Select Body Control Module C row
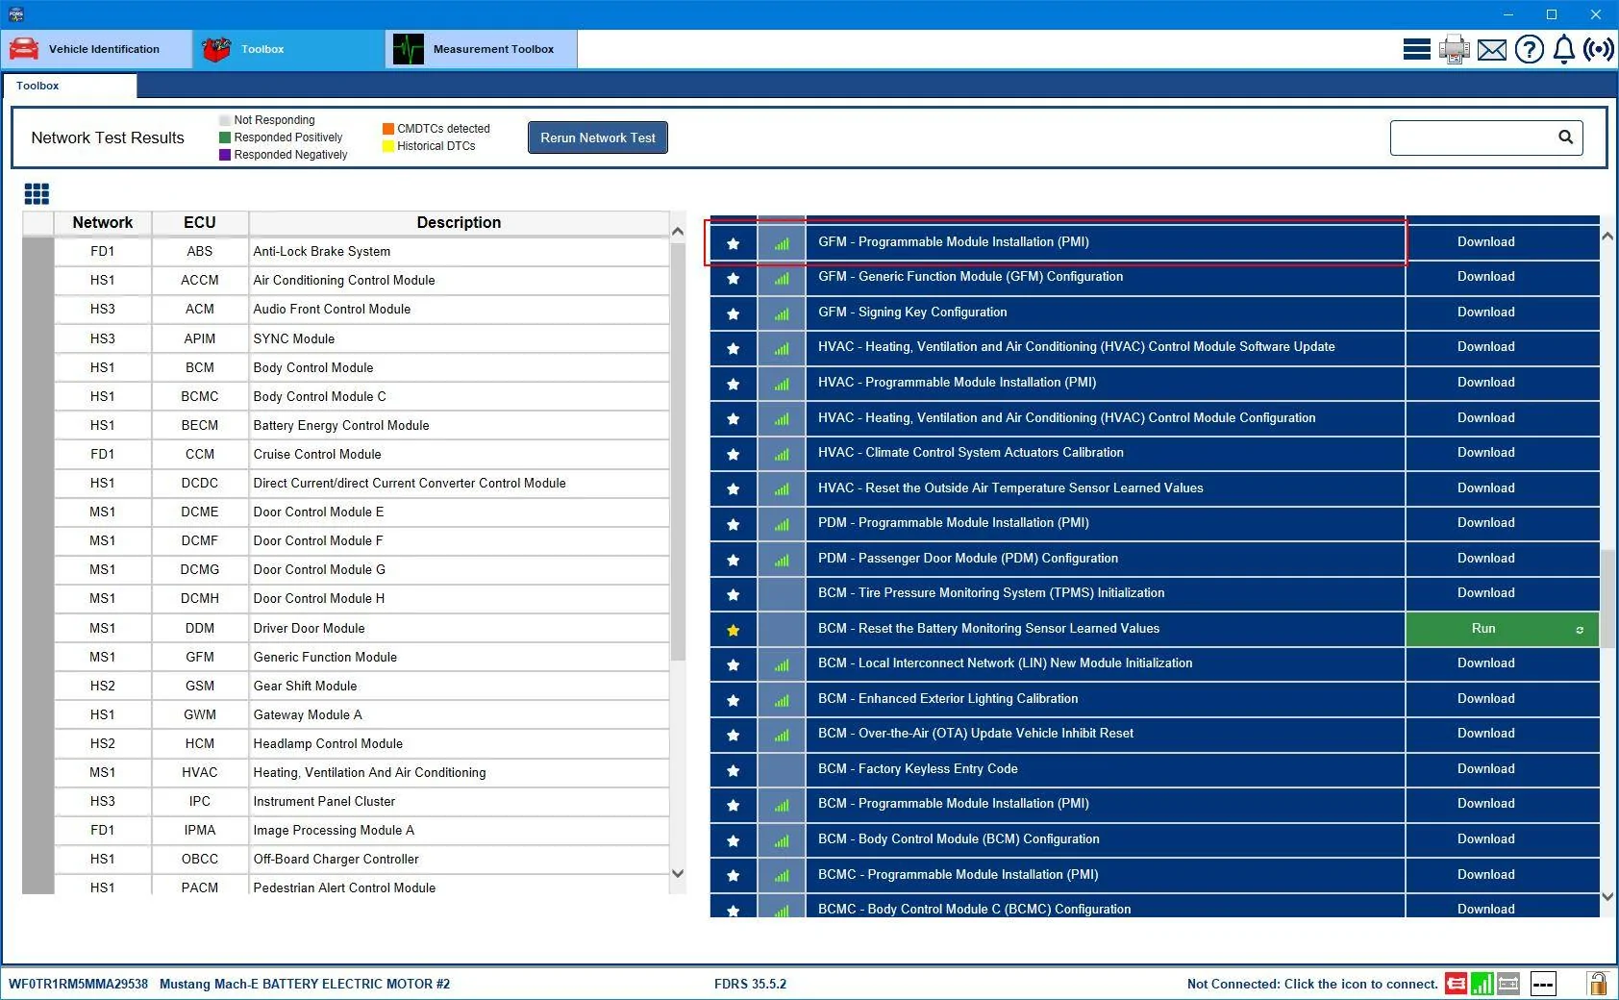The width and height of the screenshot is (1619, 1000). (361, 396)
